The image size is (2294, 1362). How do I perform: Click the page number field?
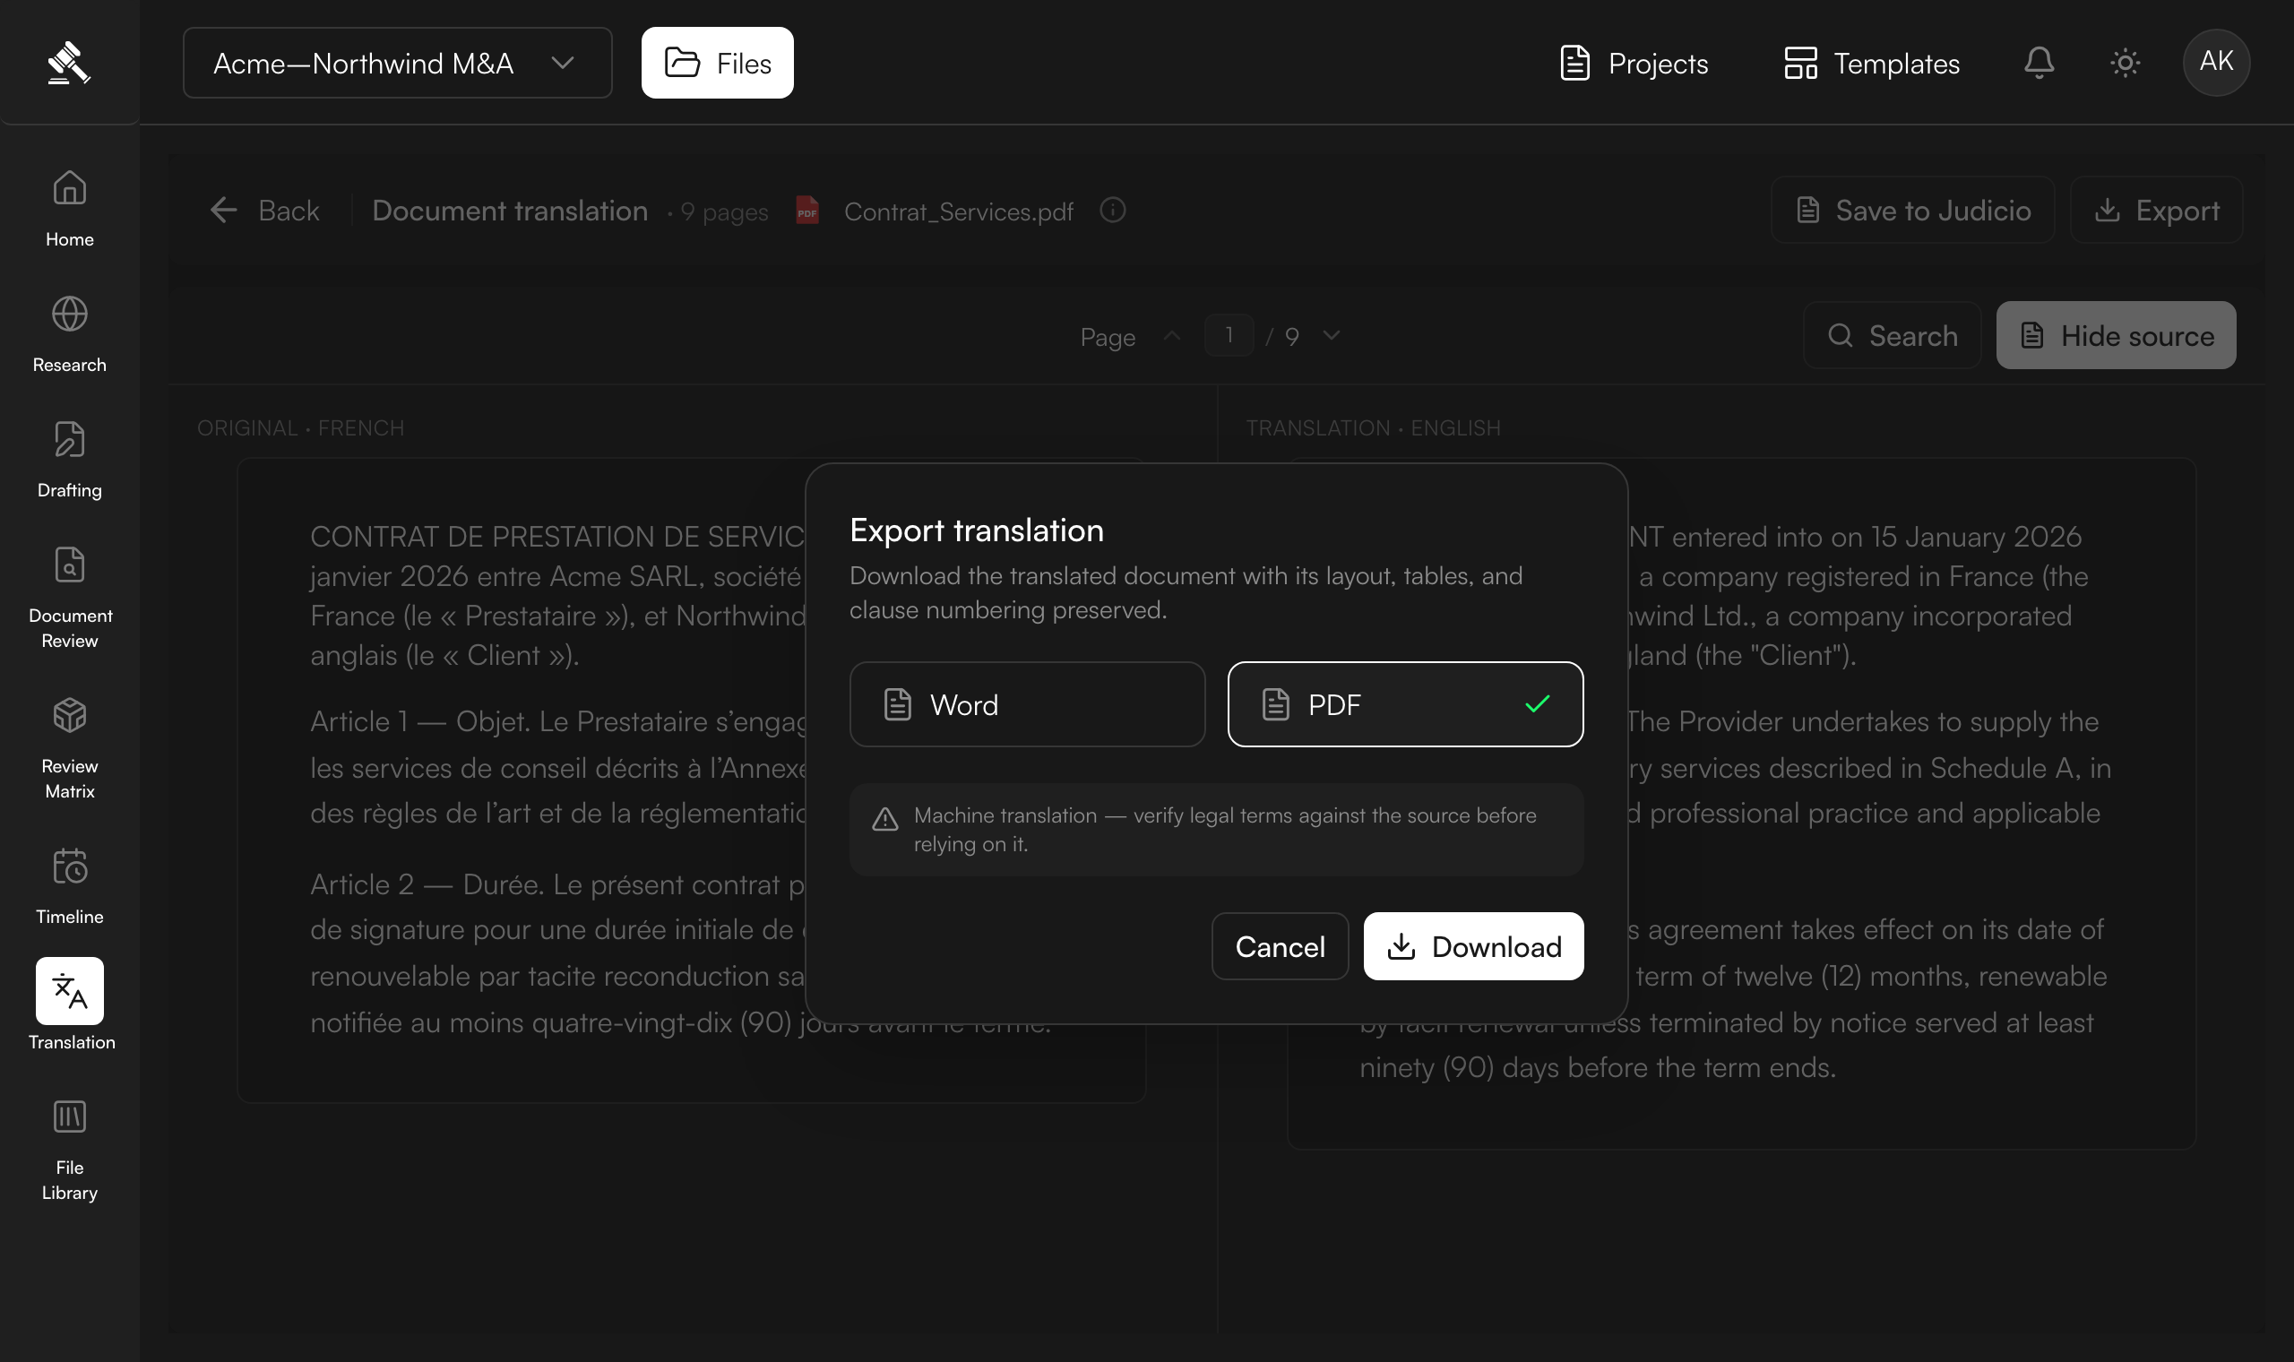1229,335
